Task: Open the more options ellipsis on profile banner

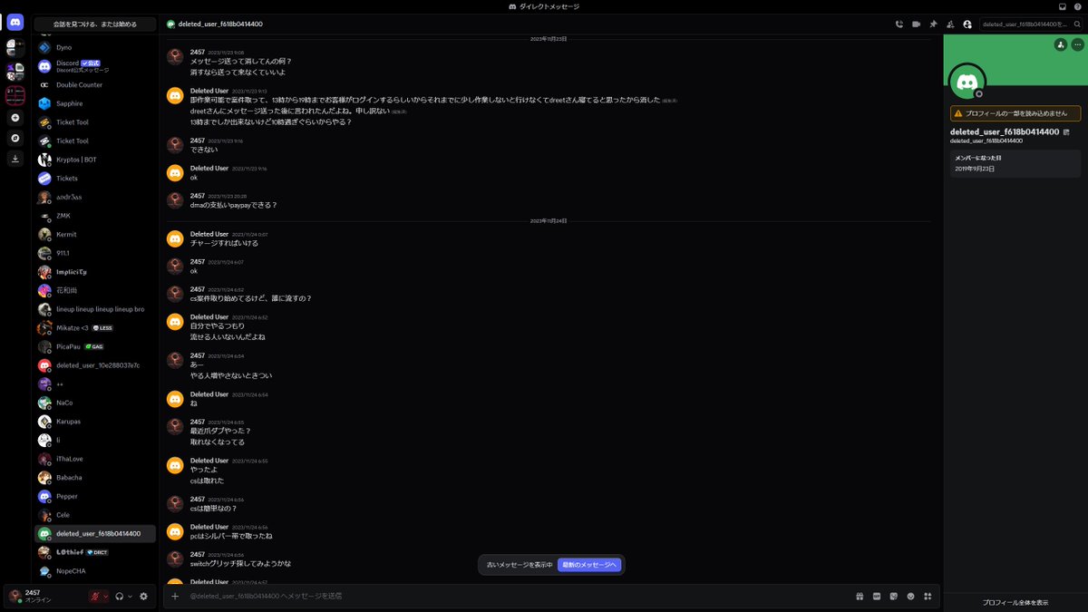Action: coord(1077,44)
